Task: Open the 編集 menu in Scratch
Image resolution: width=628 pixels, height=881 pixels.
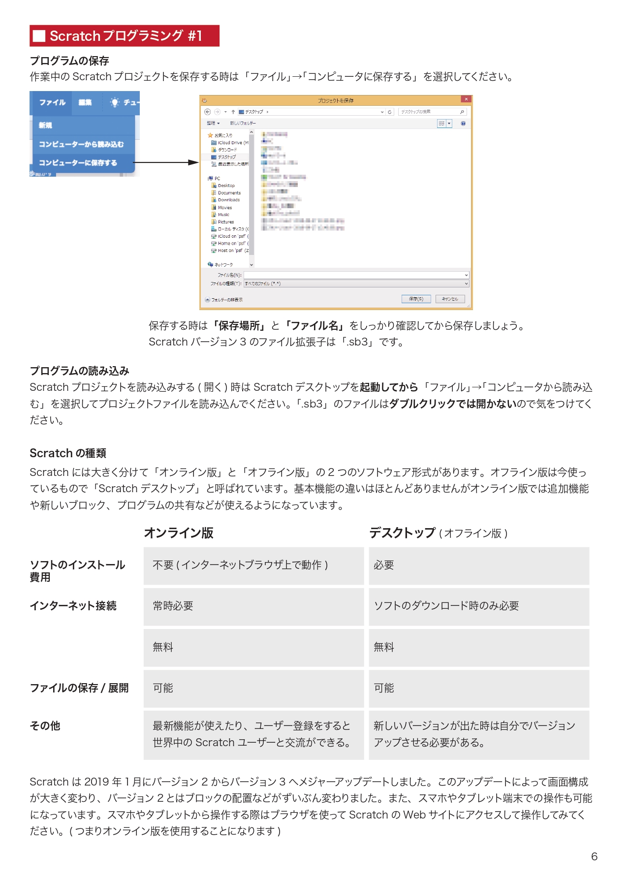Action: 85,102
